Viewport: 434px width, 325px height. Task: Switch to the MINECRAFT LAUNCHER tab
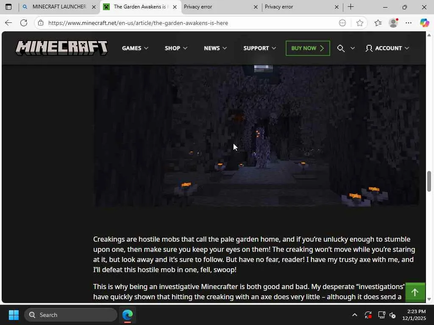click(x=59, y=7)
